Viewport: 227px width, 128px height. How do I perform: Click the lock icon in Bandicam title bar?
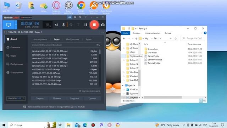point(70,17)
